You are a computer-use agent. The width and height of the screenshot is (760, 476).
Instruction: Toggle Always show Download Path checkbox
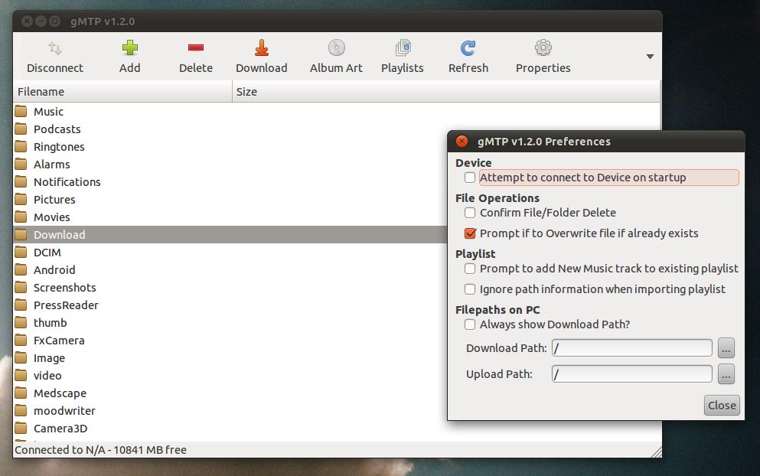coord(470,324)
